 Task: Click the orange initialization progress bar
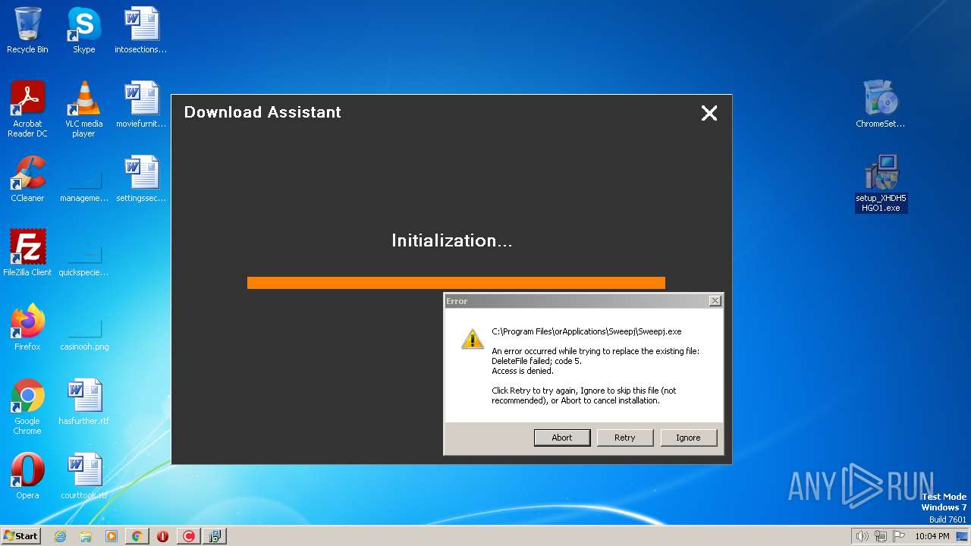point(456,283)
